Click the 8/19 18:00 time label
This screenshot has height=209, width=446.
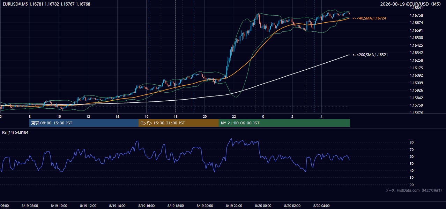(x=176, y=206)
